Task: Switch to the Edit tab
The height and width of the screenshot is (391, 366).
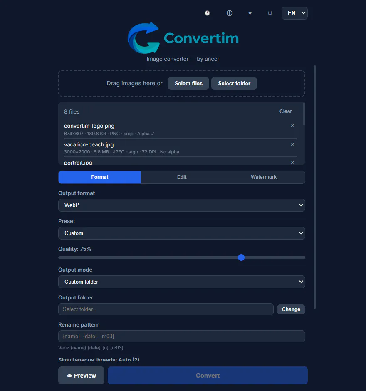Action: [x=182, y=177]
